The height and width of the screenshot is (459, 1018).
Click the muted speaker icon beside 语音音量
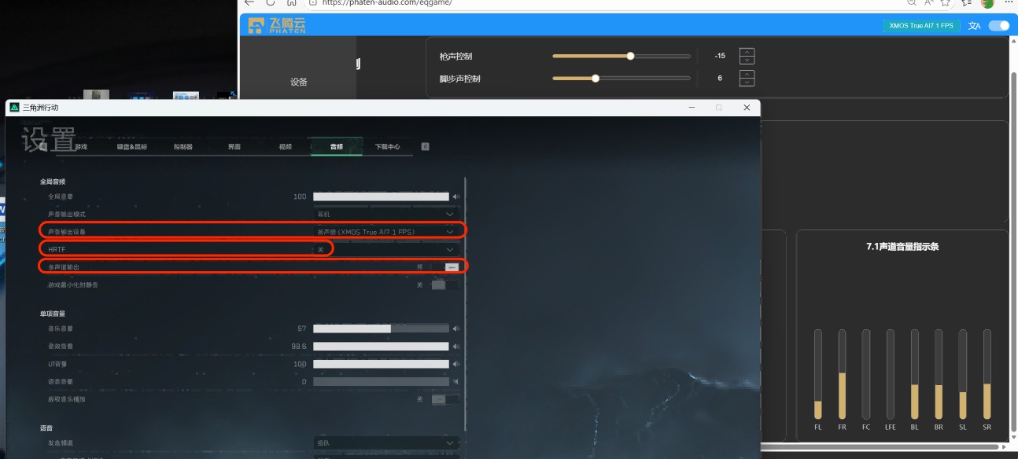tap(456, 381)
